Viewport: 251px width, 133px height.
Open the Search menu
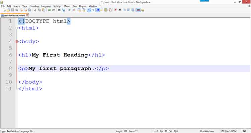pyautogui.click(x=17, y=6)
